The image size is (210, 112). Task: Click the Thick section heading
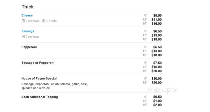coord(28,7)
